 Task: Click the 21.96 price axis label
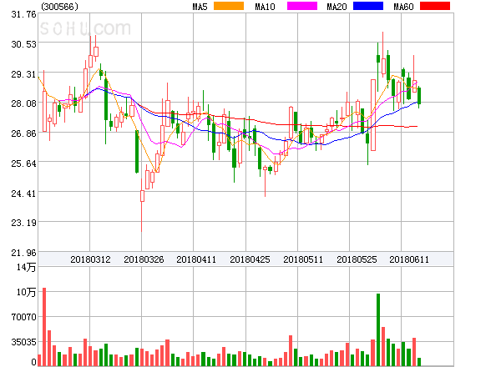23,253
